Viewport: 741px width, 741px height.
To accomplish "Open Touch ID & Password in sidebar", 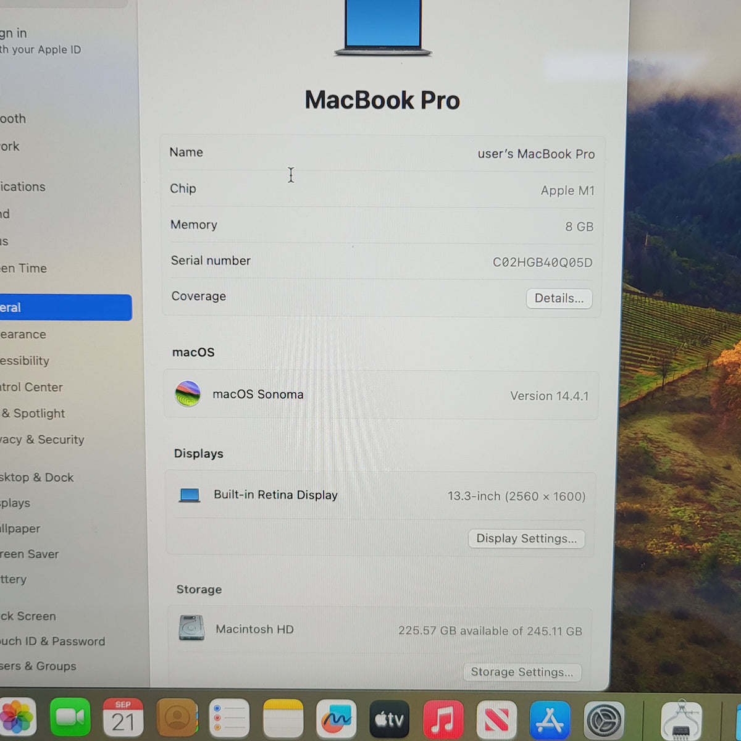I will [x=52, y=641].
